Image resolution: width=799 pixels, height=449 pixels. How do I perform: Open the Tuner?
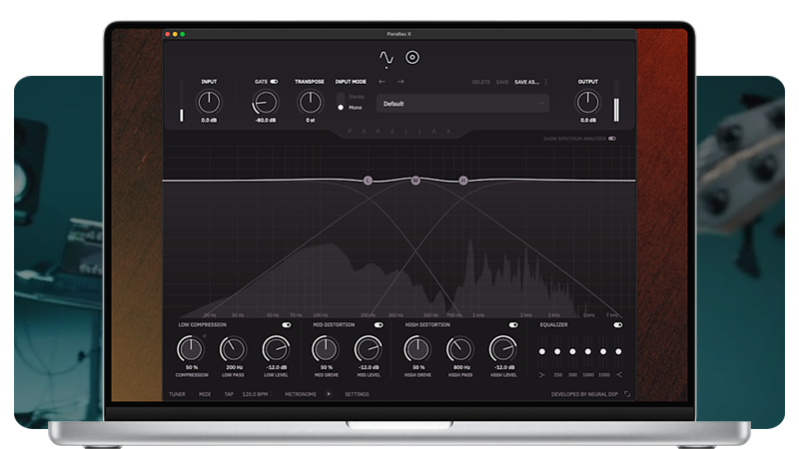(177, 394)
